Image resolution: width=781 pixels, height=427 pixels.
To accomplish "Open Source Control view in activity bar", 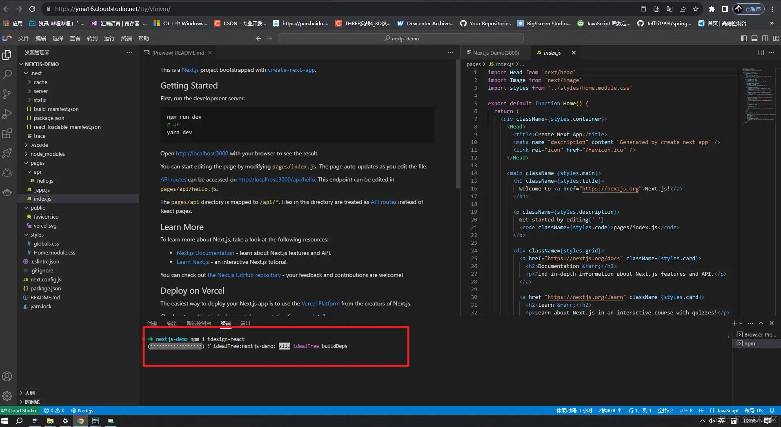I will (x=7, y=94).
